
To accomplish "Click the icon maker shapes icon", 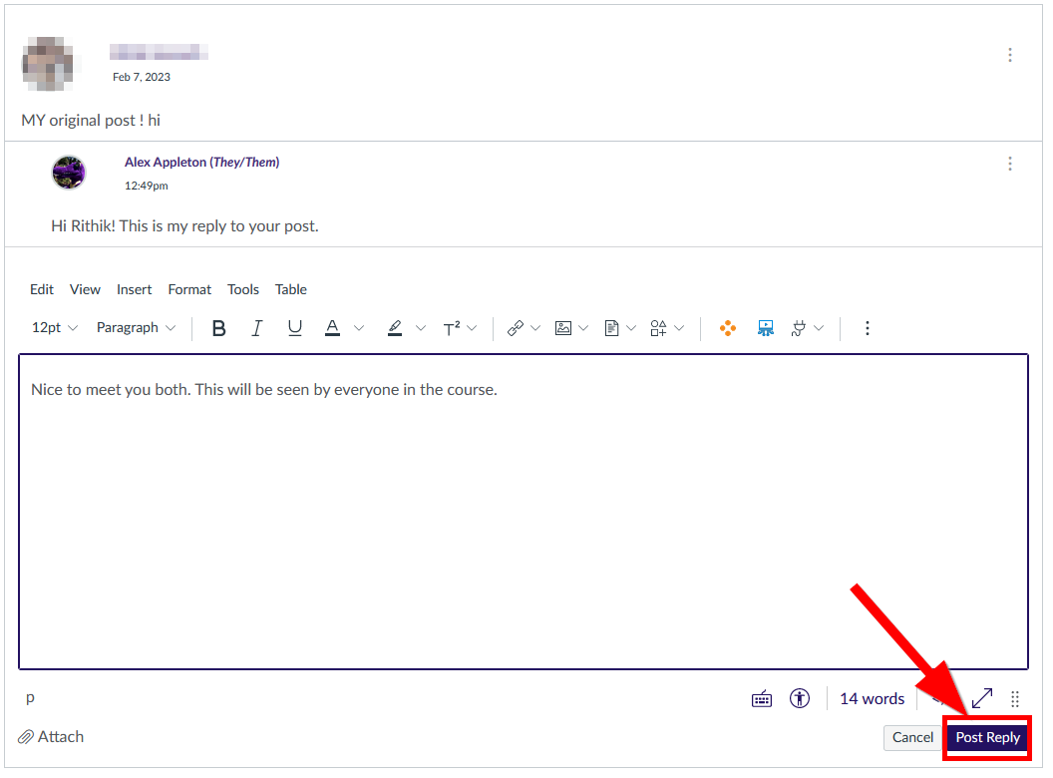I will (x=658, y=328).
